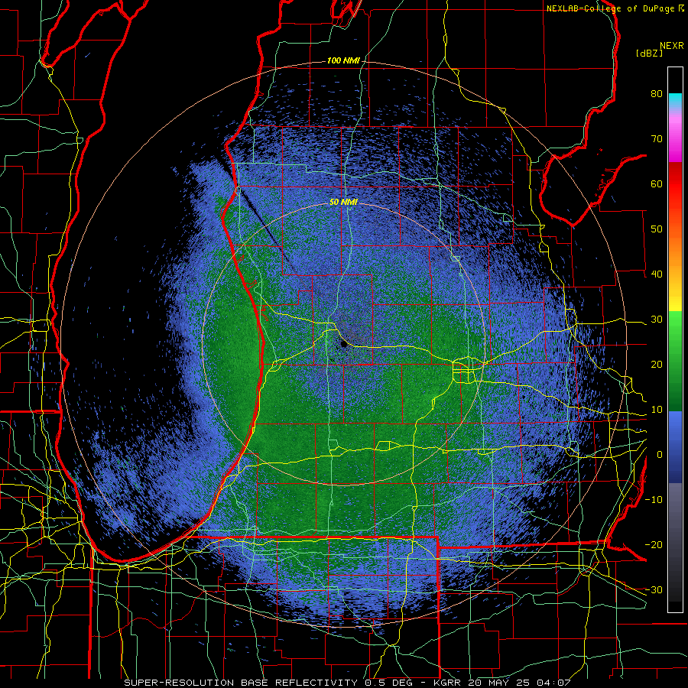688x688 pixels.
Task: Click the 60 value on the dBZ scale
Action: click(657, 183)
